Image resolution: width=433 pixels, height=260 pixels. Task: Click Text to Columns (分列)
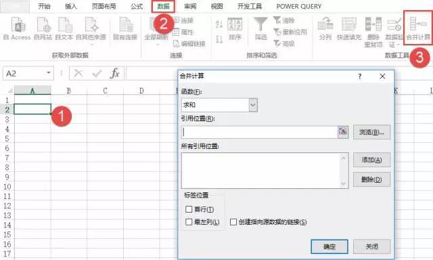pyautogui.click(x=325, y=28)
